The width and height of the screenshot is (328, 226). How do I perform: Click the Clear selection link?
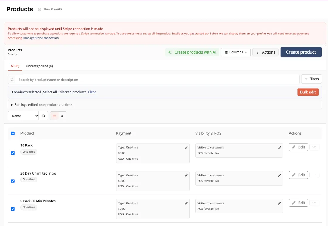click(x=92, y=92)
